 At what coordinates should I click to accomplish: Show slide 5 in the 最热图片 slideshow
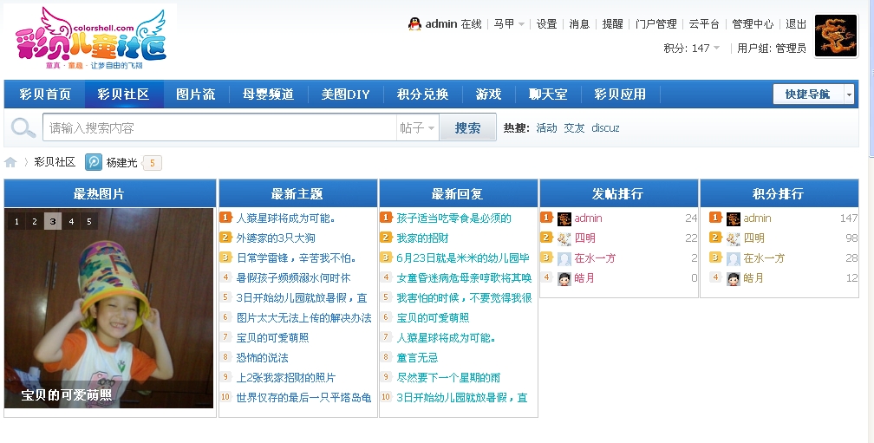(88, 221)
